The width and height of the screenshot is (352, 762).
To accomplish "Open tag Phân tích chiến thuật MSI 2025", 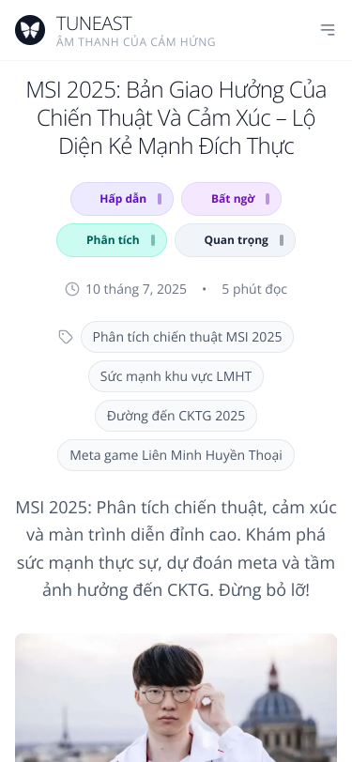I will click(x=187, y=337).
